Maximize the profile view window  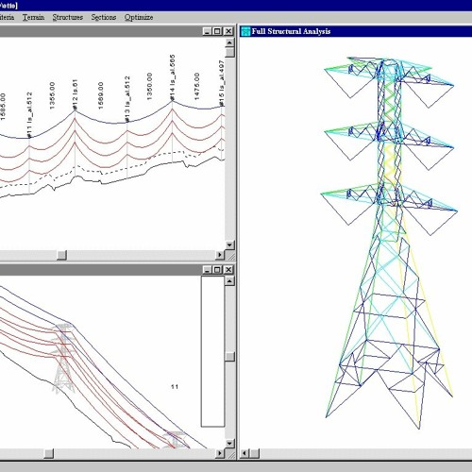point(217,31)
